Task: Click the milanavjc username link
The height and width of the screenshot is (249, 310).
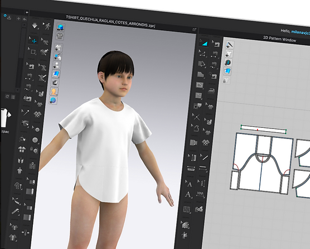Action: pos(301,32)
